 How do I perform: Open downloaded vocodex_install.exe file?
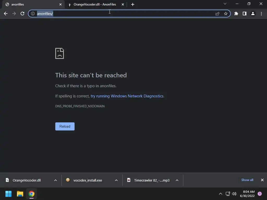tap(88, 180)
